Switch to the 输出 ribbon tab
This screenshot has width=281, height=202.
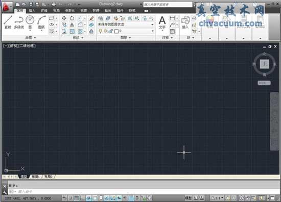pyautogui.click(x=108, y=11)
